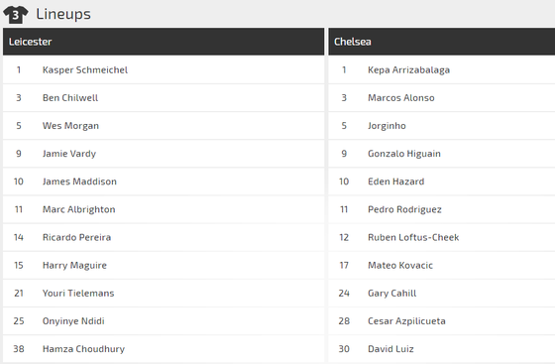Select Ben Chilwell in the Leicester lineup
Viewport: 555px width, 364px height.
pos(70,98)
